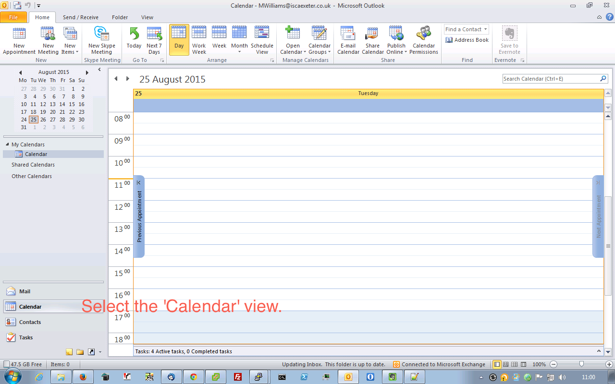This screenshot has height=384, width=615.
Task: Zoom out with the minus button
Action: 553,364
